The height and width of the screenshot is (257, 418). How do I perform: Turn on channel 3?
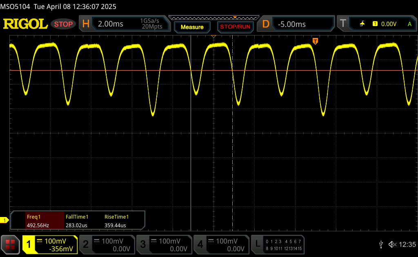pos(164,244)
